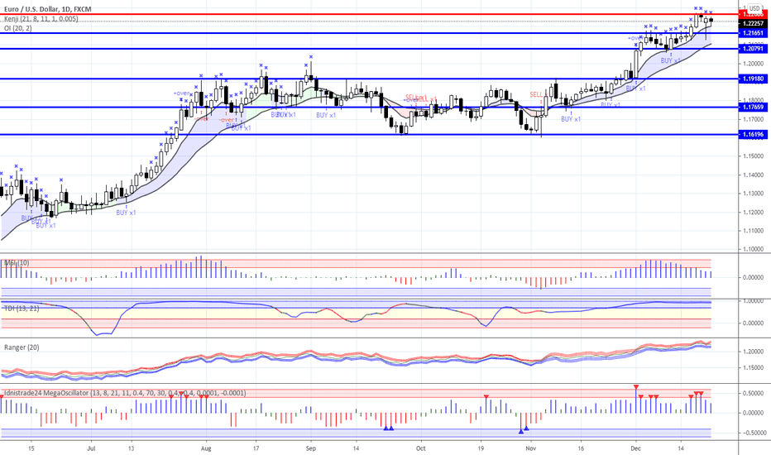The width and height of the screenshot is (771, 455).
Task: Select the 13 date label on time axis
Action: pos(131,448)
